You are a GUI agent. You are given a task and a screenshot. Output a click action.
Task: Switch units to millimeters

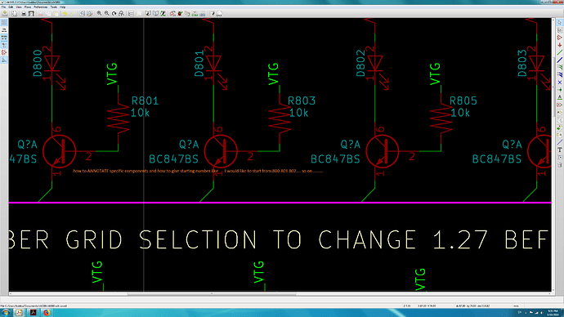pos(4,38)
